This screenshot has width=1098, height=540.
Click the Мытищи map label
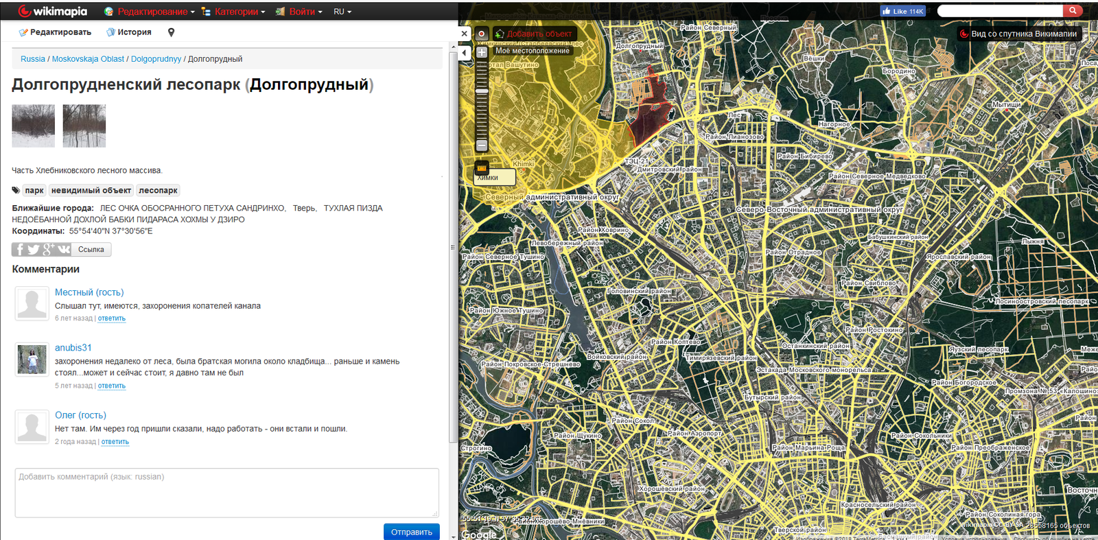[x=1006, y=105]
